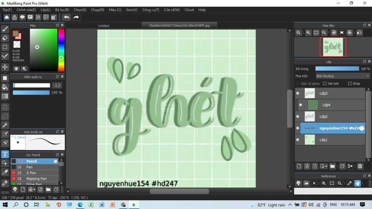The width and height of the screenshot is (372, 209).
Task: Select the G Pen brush
Action: [x=35, y=173]
